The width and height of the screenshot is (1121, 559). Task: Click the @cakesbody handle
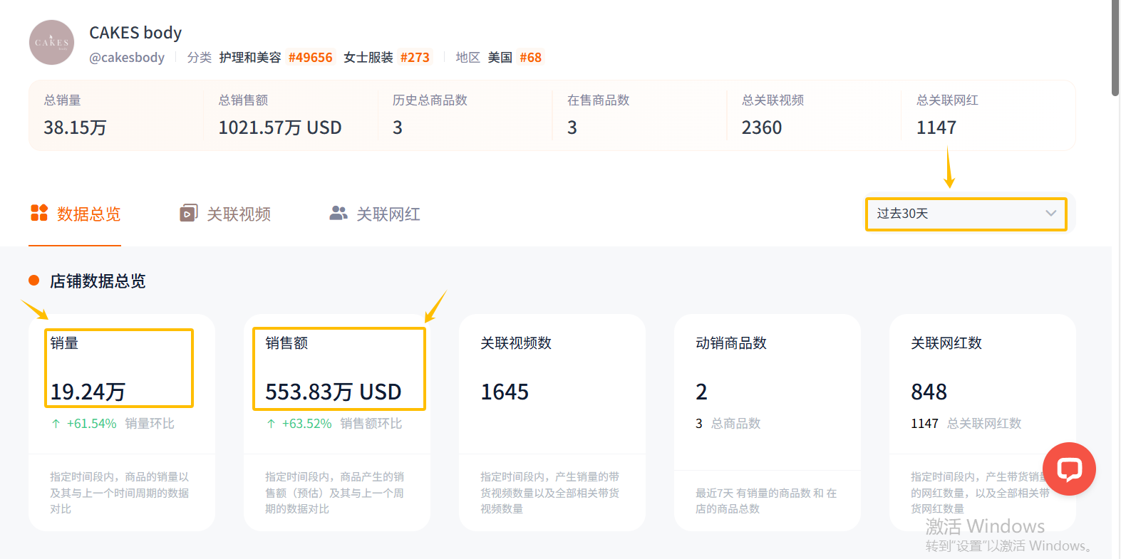point(127,58)
